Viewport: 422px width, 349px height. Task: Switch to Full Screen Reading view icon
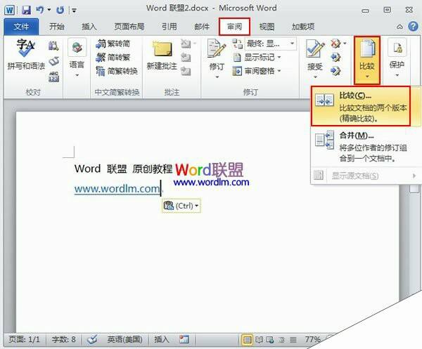pyautogui.click(x=259, y=340)
